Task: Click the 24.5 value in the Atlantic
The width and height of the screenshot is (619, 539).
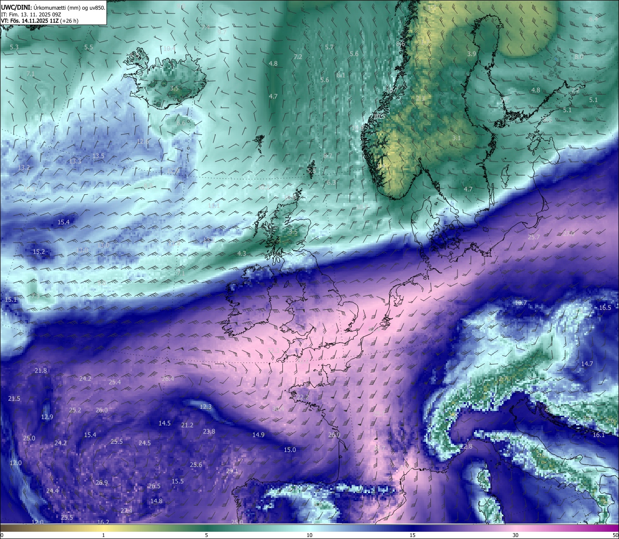Action: click(x=145, y=443)
